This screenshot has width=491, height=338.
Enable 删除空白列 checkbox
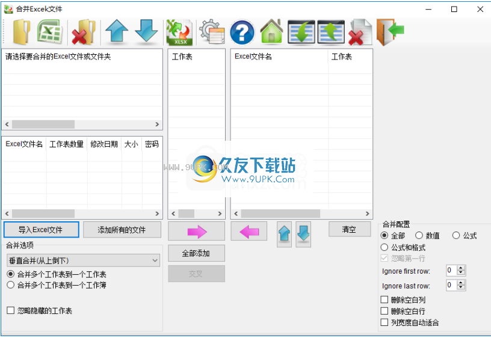click(x=384, y=300)
